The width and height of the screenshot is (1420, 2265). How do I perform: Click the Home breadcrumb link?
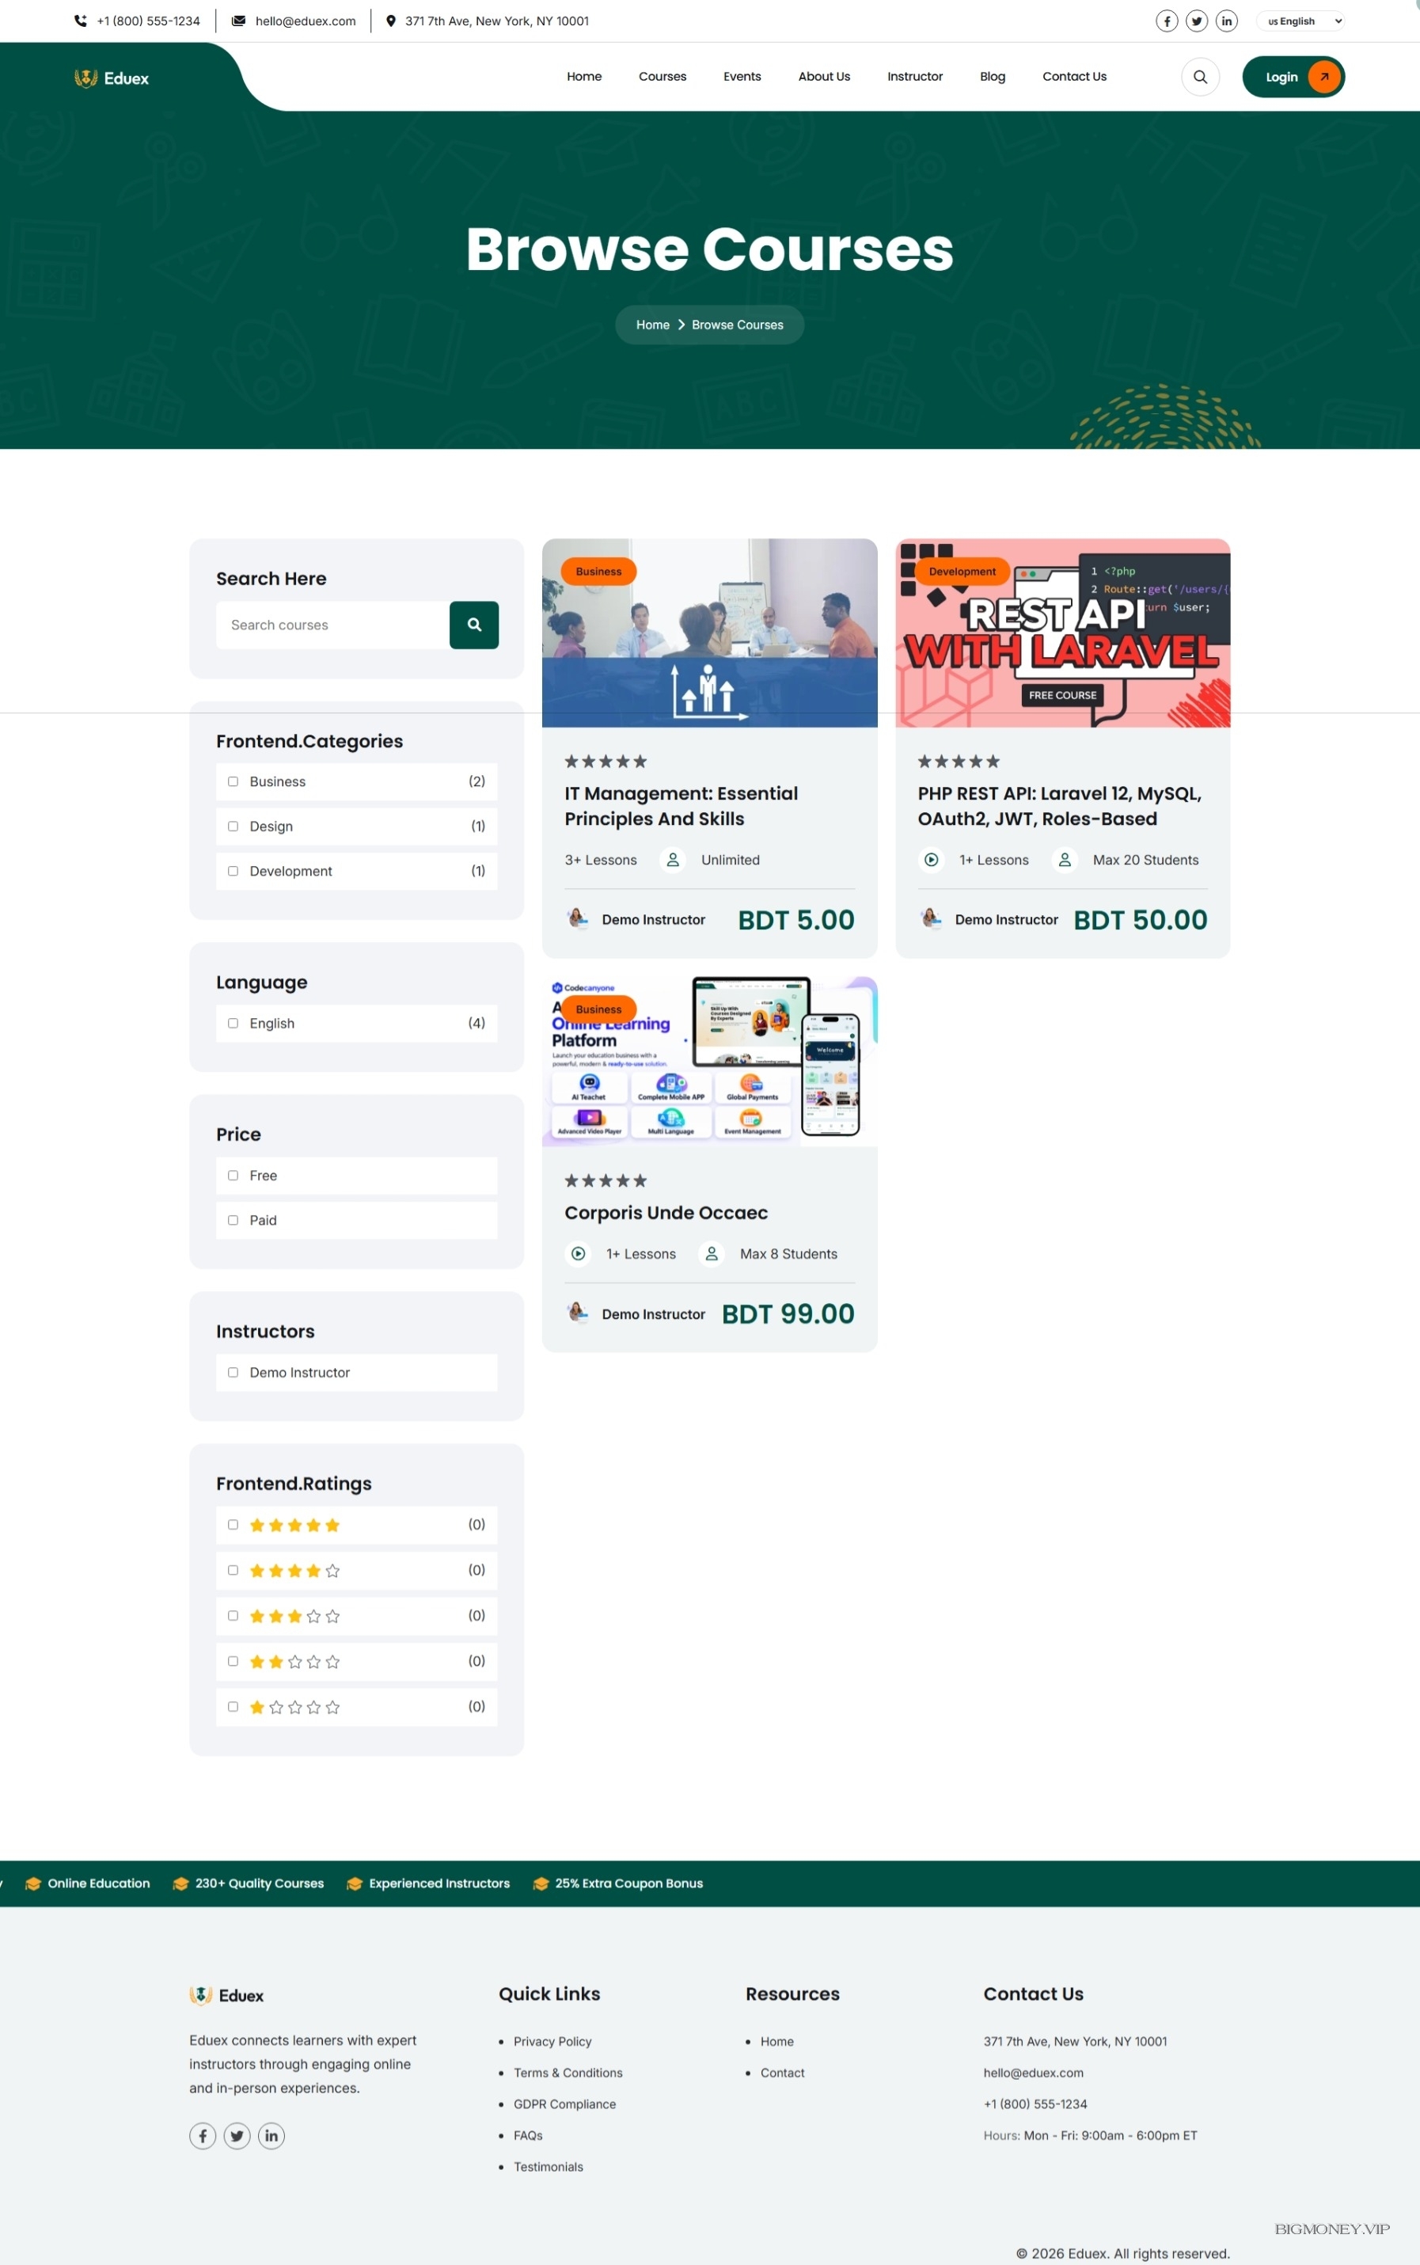click(x=653, y=325)
